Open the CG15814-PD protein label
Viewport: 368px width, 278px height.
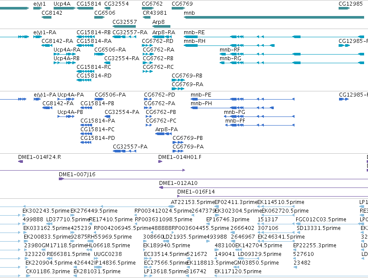pyautogui.click(x=98, y=138)
